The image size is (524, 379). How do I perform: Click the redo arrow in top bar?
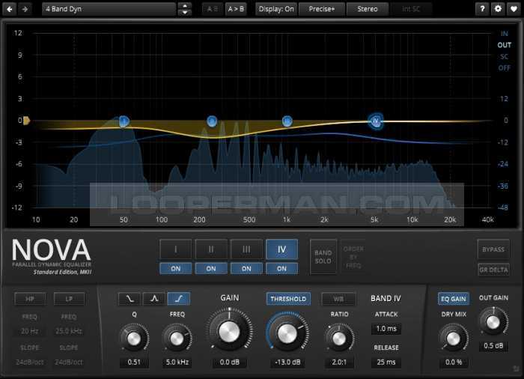pyautogui.click(x=25, y=9)
